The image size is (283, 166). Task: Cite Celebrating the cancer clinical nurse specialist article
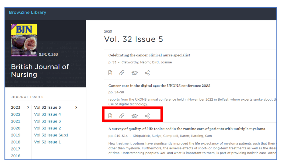[x=134, y=73]
